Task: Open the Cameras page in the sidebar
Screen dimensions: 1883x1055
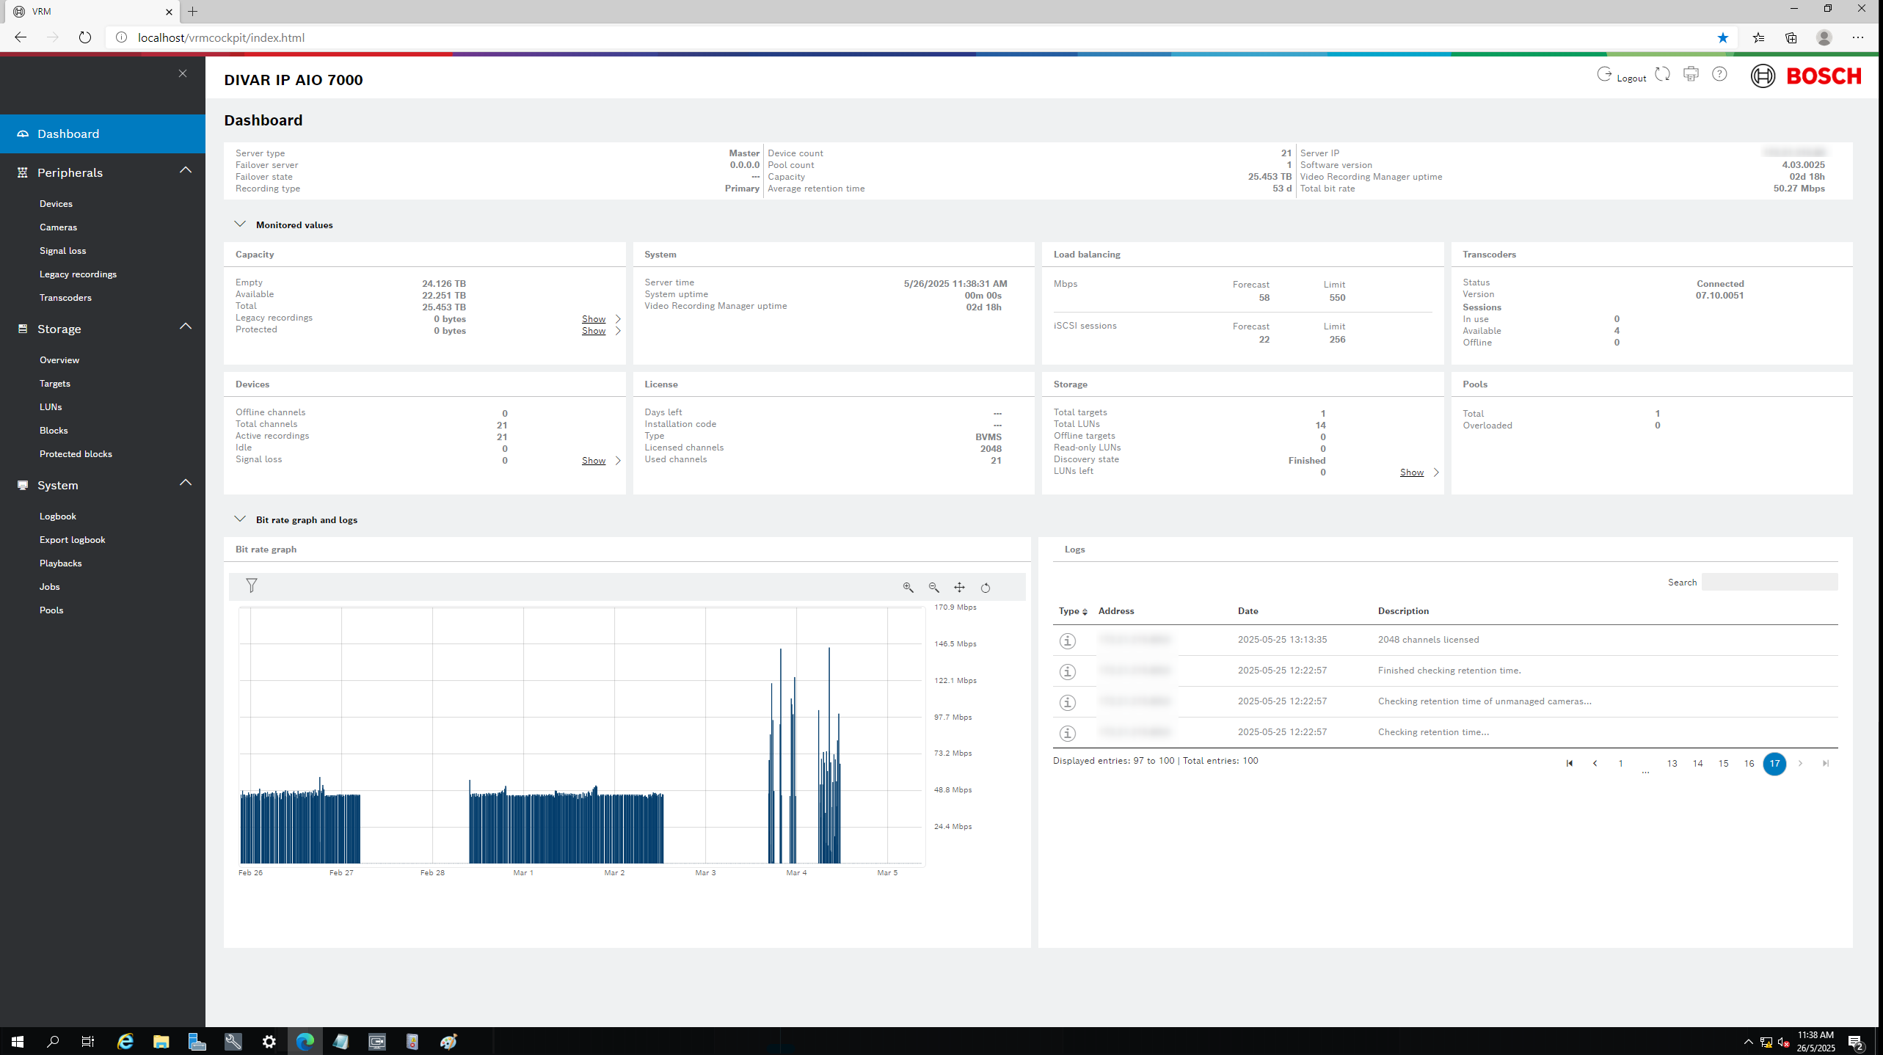Action: pyautogui.click(x=58, y=227)
